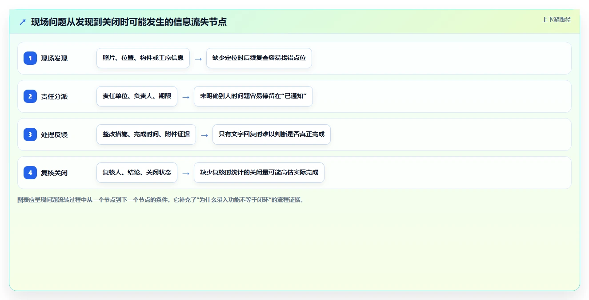This screenshot has height=300, width=589.
Task: Select the 处理反馈 step label
Action: pyautogui.click(x=54, y=134)
